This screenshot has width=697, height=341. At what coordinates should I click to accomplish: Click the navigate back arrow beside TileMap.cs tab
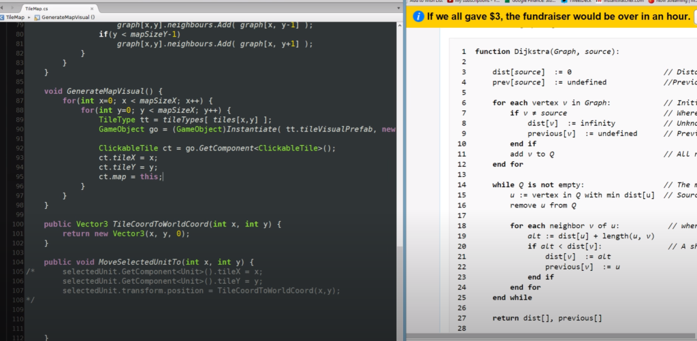(x=2, y=8)
